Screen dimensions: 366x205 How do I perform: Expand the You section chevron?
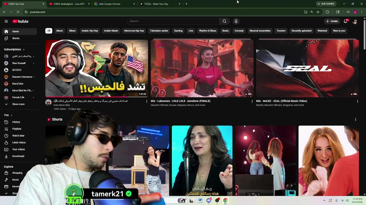coord(11,115)
